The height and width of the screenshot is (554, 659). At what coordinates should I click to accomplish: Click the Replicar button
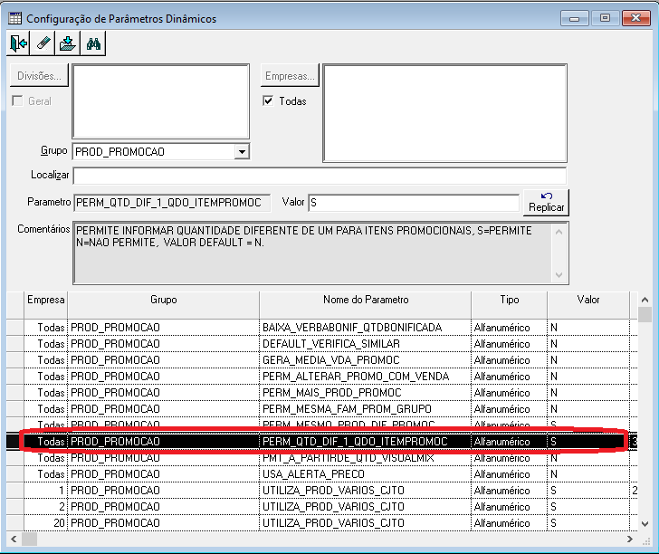coord(547,203)
